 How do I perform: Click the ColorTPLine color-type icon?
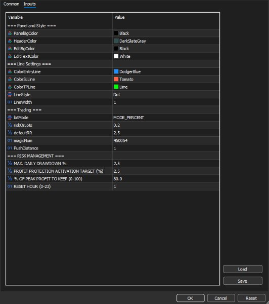click(x=10, y=87)
